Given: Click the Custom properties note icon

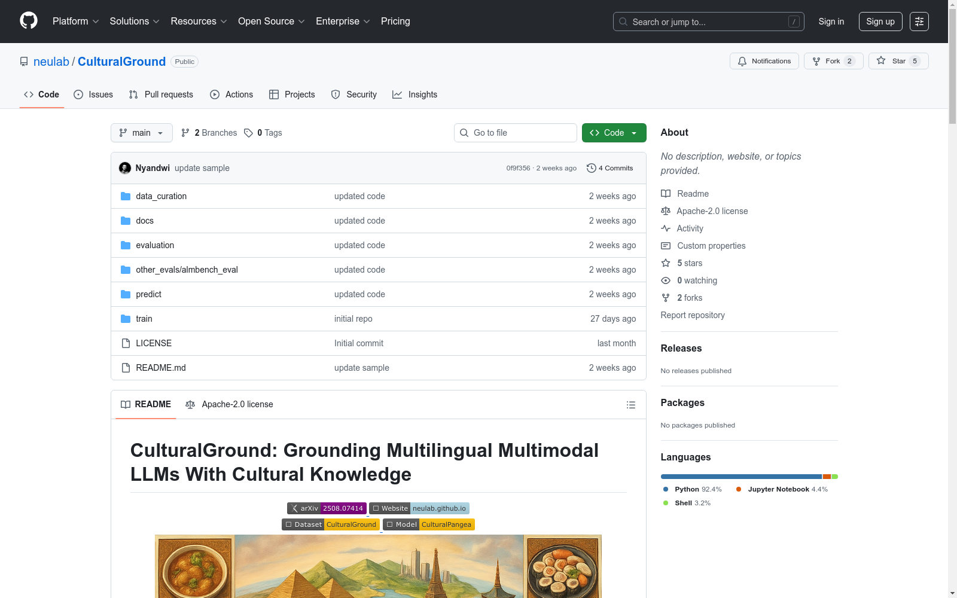Looking at the screenshot, I should pyautogui.click(x=666, y=246).
